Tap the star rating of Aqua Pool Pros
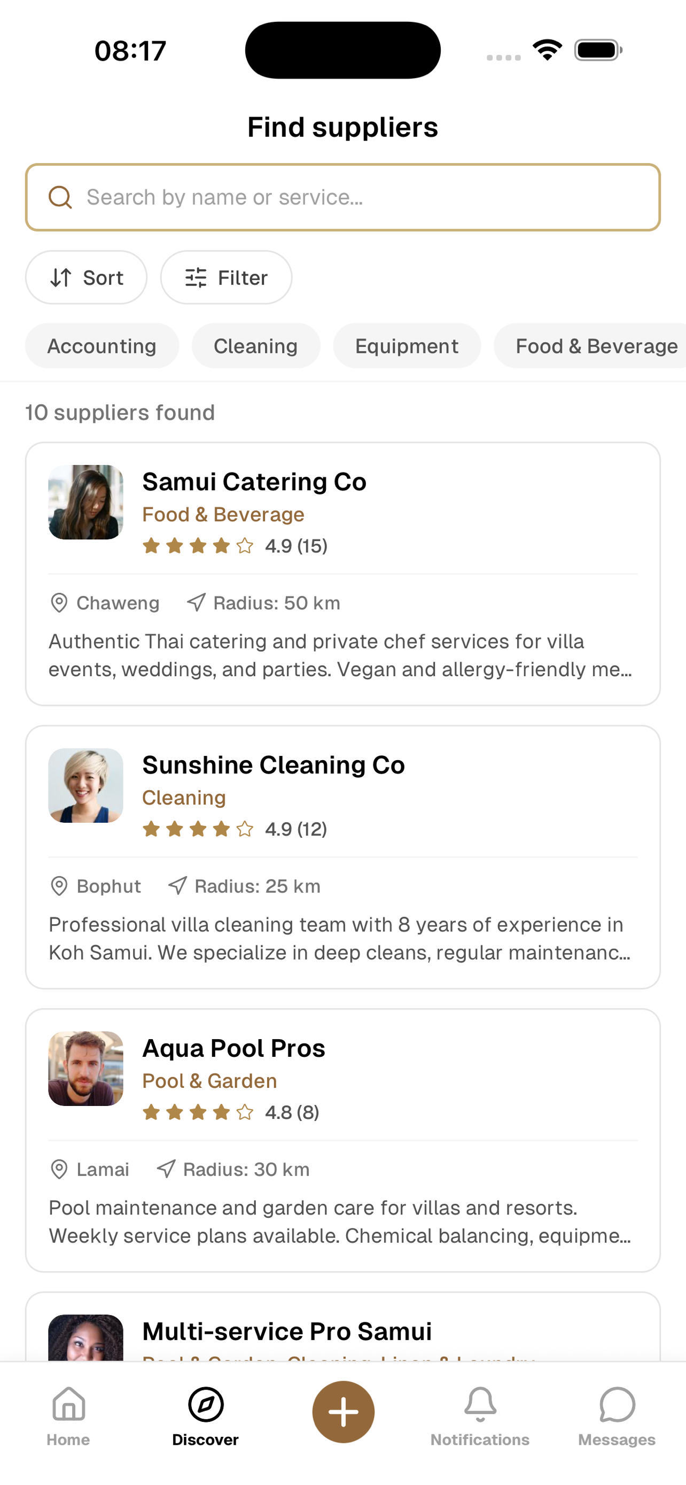This screenshot has width=686, height=1485. pyautogui.click(x=198, y=1112)
